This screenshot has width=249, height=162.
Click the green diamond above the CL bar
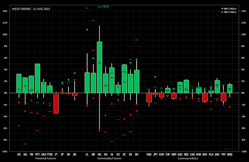tap(87, 29)
